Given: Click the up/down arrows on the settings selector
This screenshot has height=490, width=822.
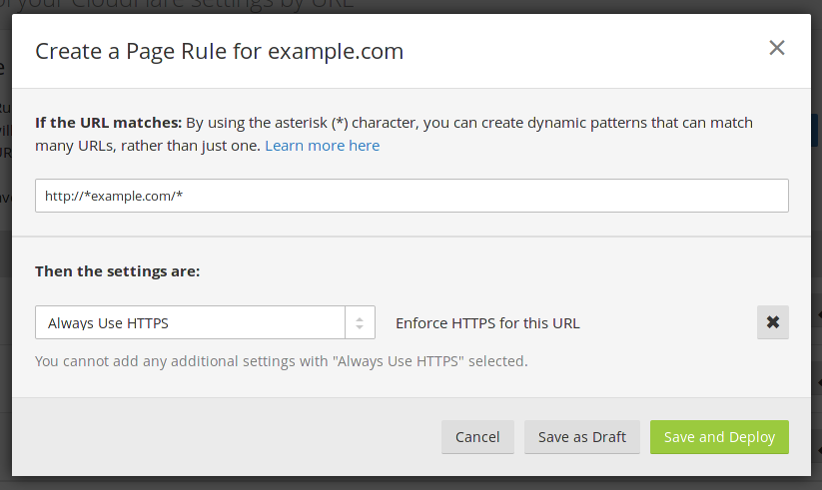Looking at the screenshot, I should pyautogui.click(x=360, y=322).
